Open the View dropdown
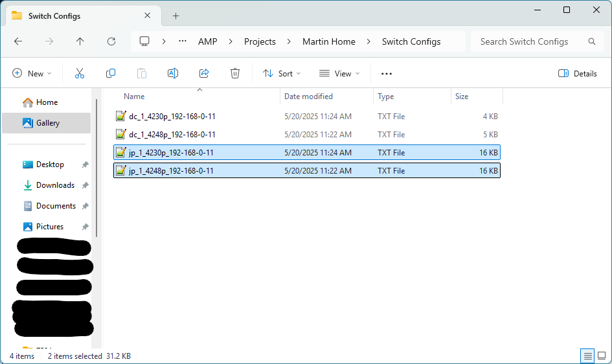 [x=339, y=73]
